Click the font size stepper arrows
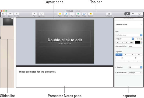 click(142, 39)
